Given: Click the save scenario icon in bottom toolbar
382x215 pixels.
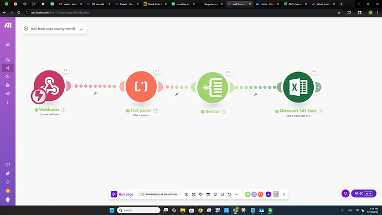Looking at the screenshot, I should click(187, 194).
